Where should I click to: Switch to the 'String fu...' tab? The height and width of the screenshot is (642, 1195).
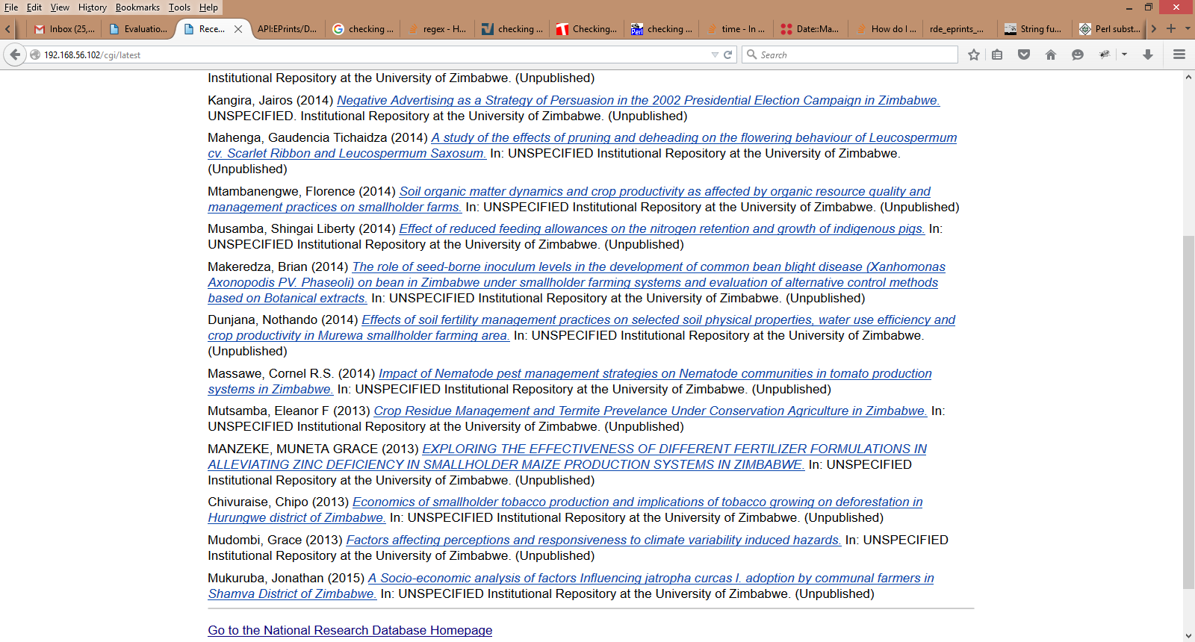1034,29
